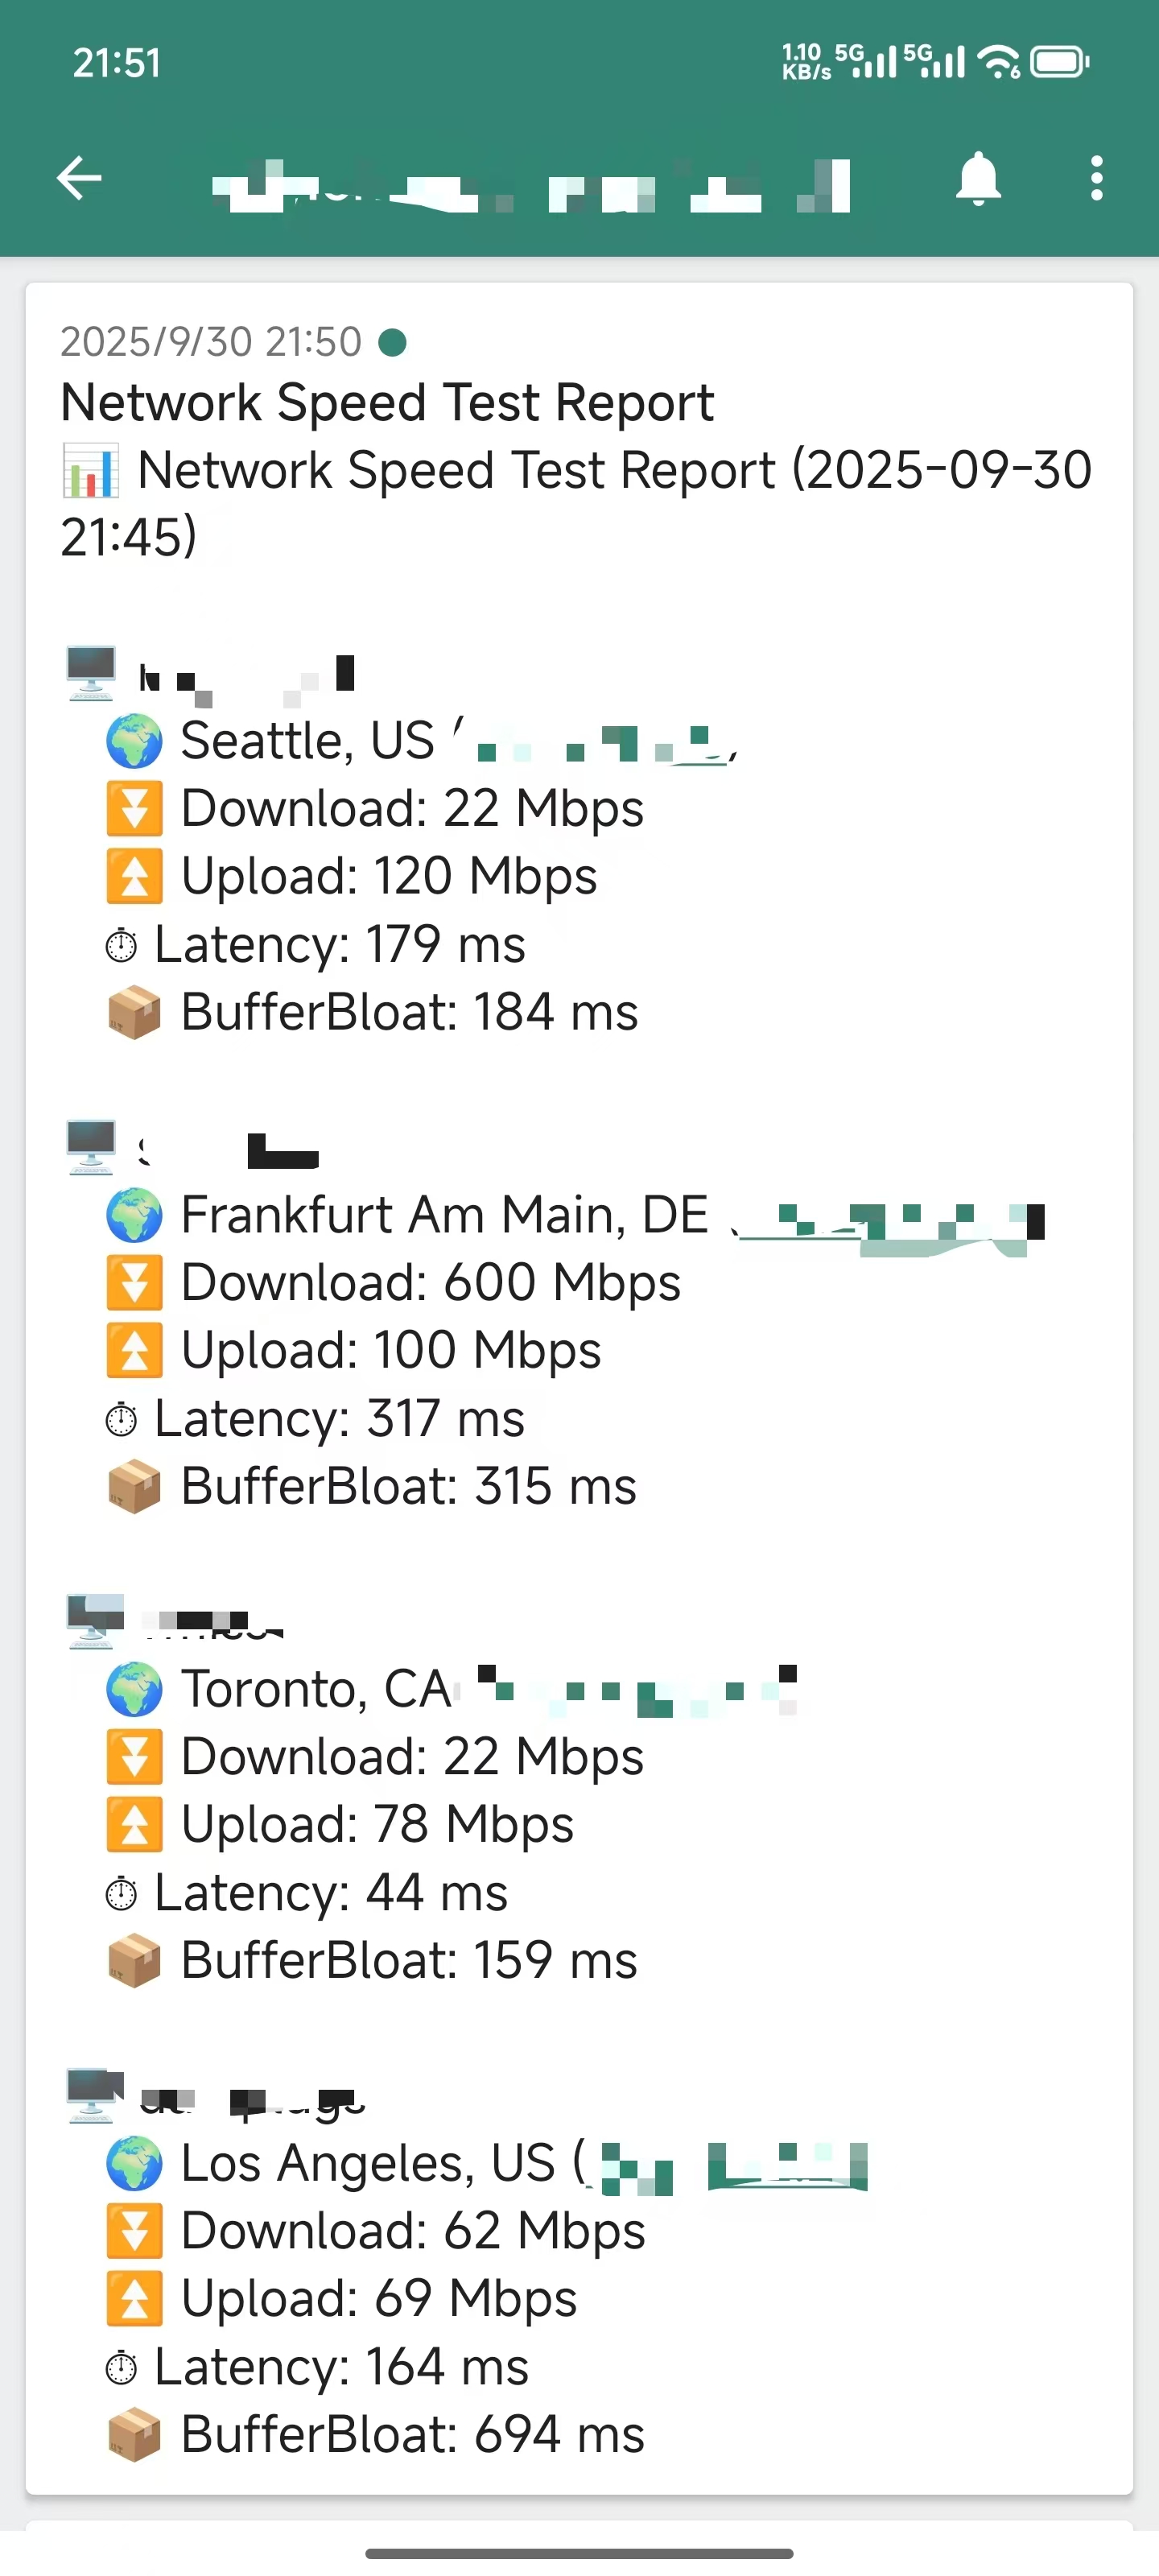Open the three-dot overflow menu

pos(1097,179)
